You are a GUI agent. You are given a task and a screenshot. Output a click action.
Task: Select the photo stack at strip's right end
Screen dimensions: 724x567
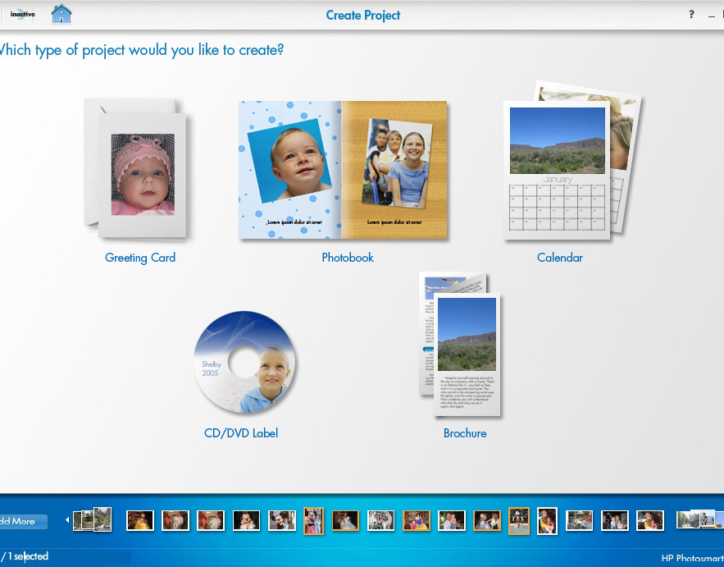point(699,519)
